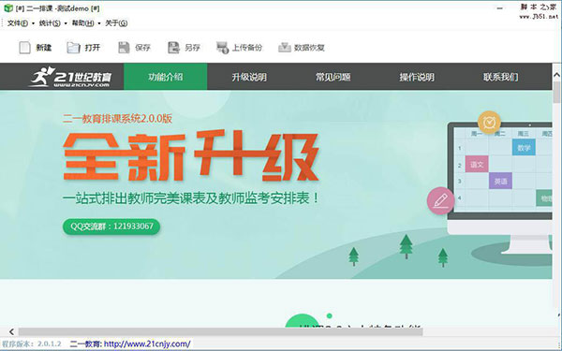Click the vertical scrollbar thumb
562x351 pixels.
(556, 92)
